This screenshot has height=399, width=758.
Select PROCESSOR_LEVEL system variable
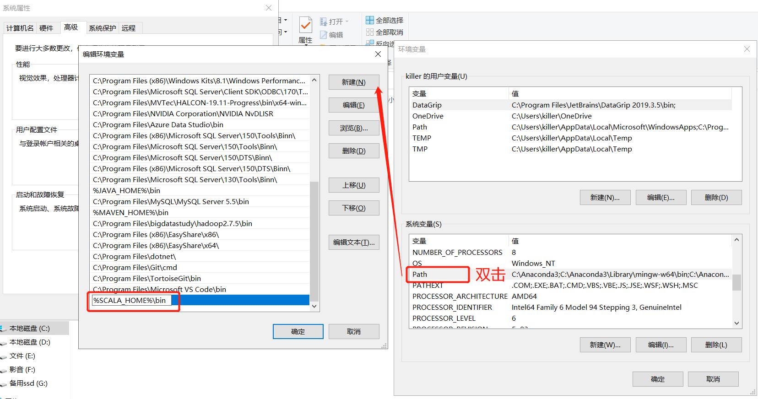[x=571, y=318]
